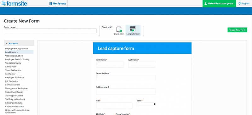Select the Blank form icon
252x115 pixels.
click(x=119, y=30)
